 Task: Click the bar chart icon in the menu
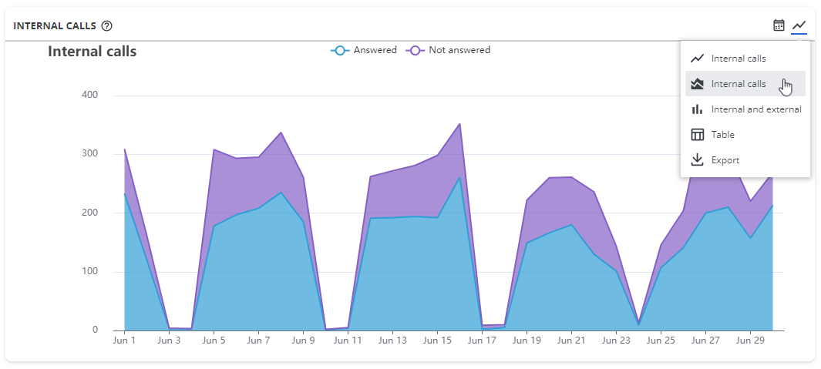point(698,109)
